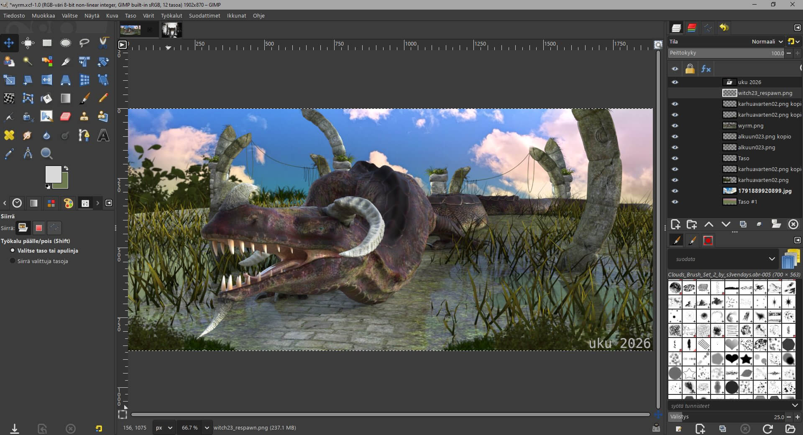The height and width of the screenshot is (435, 803).
Task: Create a new layer with the panel button
Action: click(x=675, y=225)
